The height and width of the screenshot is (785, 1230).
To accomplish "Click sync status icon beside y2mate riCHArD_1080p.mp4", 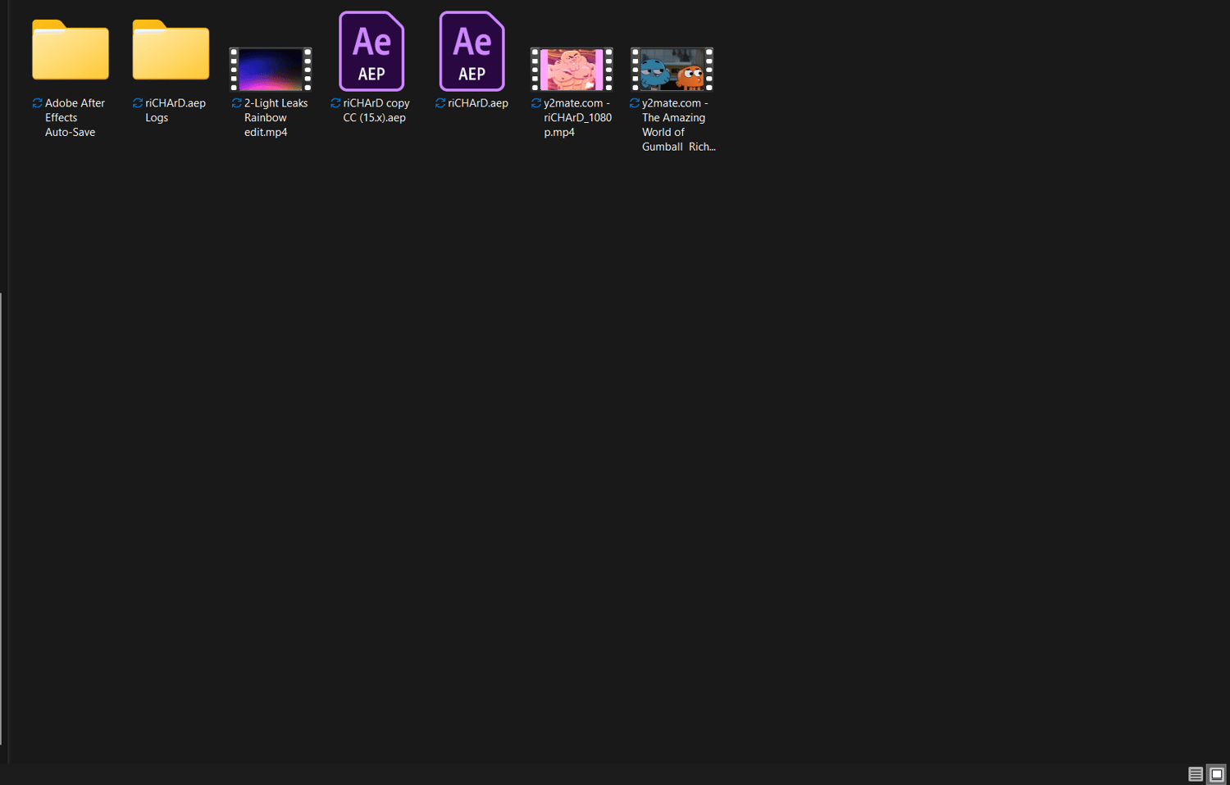I will (536, 103).
